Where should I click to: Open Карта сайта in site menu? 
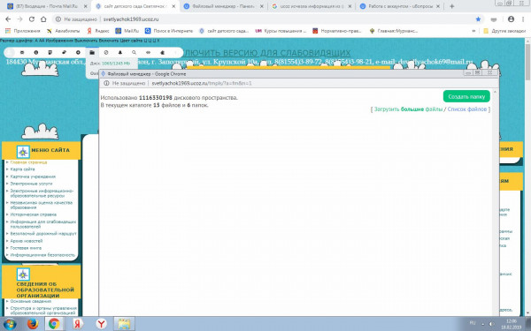(22, 169)
